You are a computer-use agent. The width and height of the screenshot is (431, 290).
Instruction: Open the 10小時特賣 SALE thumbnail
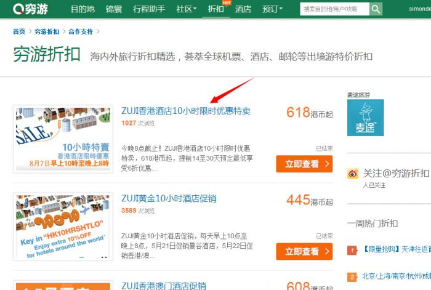63,139
